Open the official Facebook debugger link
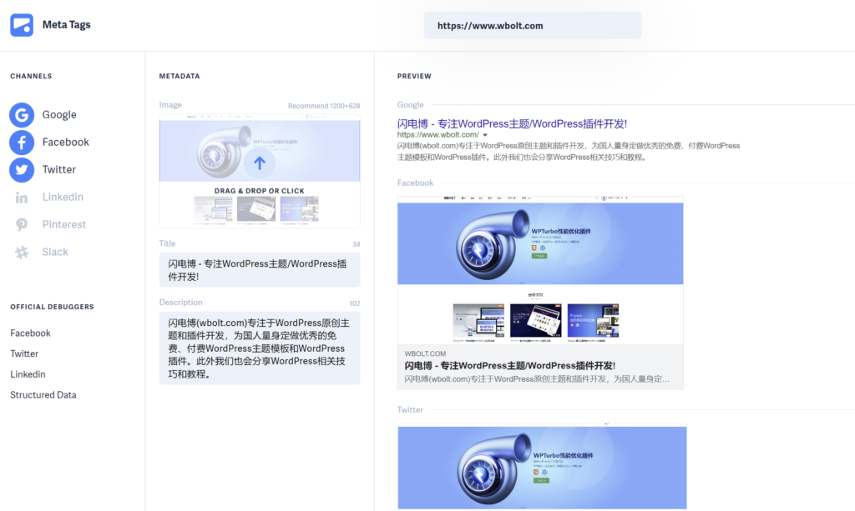Screen dimensions: 855x511 (x=30, y=333)
